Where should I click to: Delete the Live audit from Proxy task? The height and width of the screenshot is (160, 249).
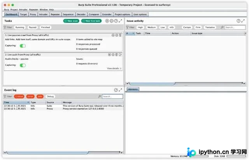pos(116,55)
